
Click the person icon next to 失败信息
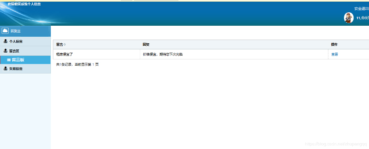pos(6,69)
